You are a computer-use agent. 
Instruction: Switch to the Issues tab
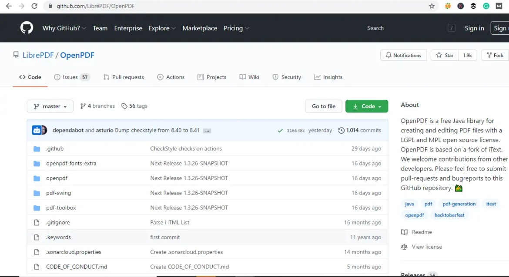tap(72, 77)
